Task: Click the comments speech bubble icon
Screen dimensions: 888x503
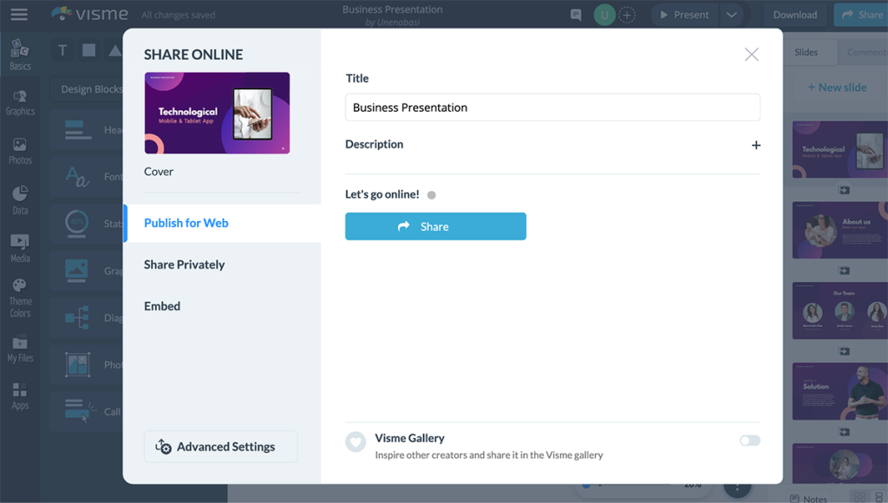Action: tap(576, 15)
